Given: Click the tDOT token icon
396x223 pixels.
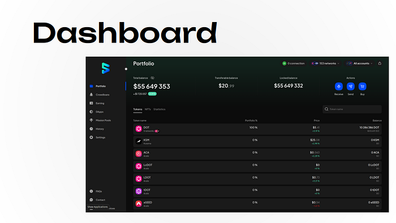Looking at the screenshot, I should (x=139, y=191).
